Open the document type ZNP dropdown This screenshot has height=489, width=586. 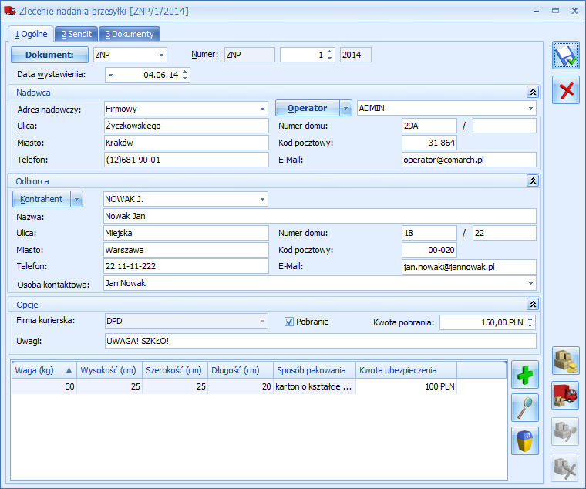coord(161,55)
